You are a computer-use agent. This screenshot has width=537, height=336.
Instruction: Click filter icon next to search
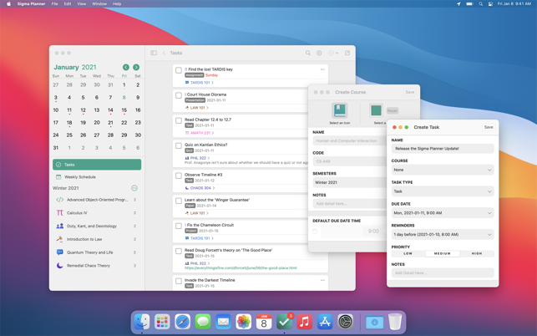click(319, 53)
